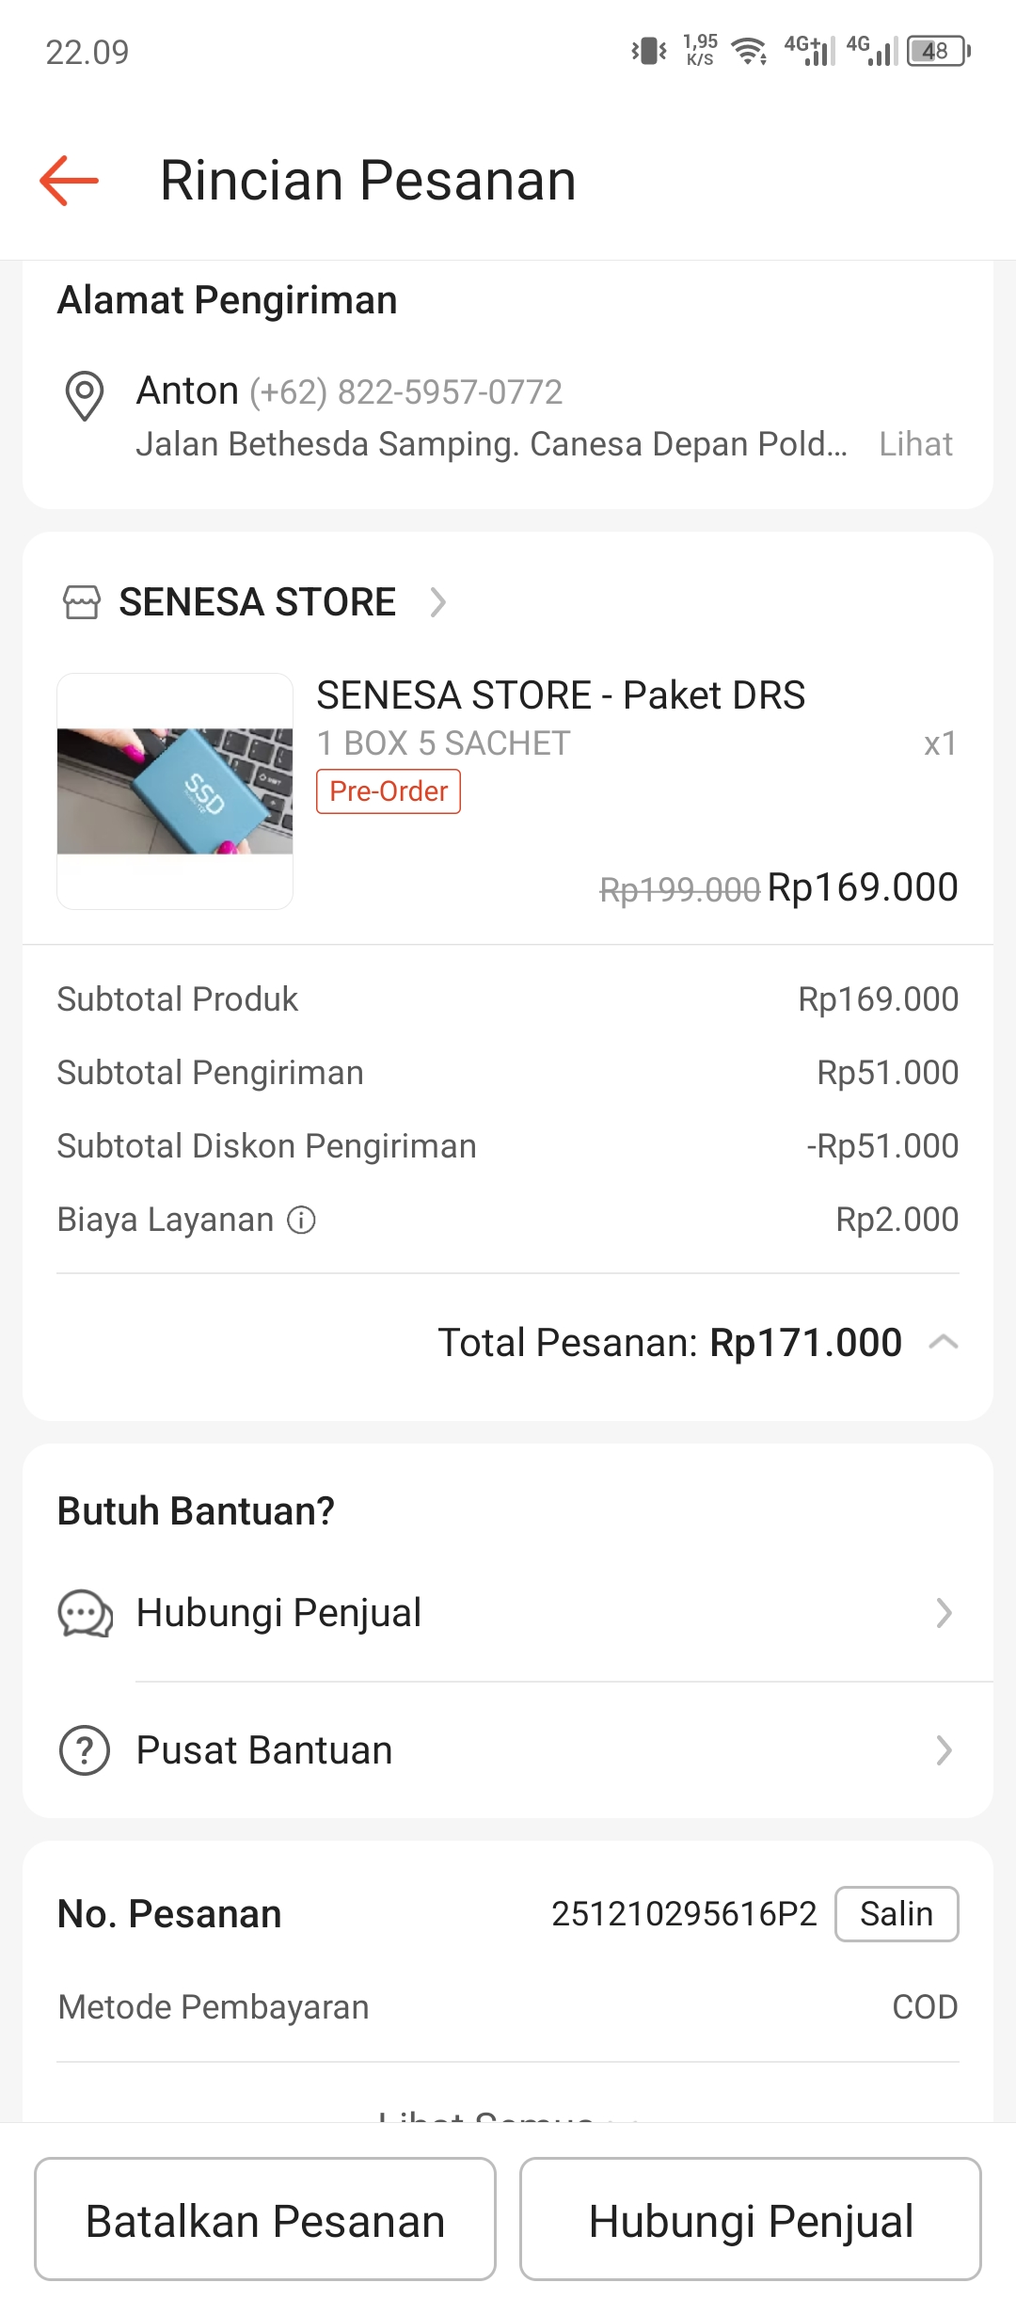This screenshot has width=1016, height=2315.
Task: Open SENESA STORE via the chevron
Action: pyautogui.click(x=437, y=602)
